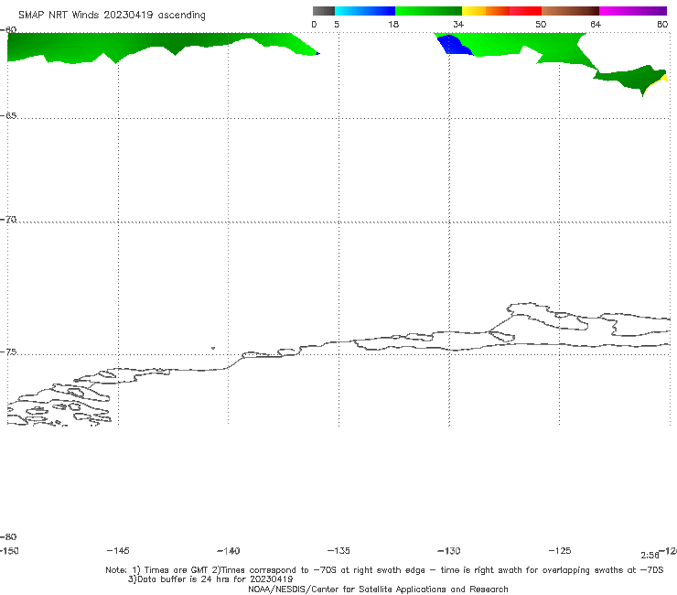Click the "SMAP NRT Winds 20230419 ascending" title
The image size is (677, 595).
[112, 16]
